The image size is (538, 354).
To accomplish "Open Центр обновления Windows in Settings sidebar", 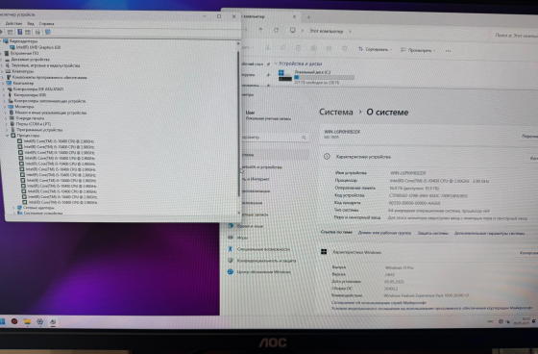I will 259,272.
